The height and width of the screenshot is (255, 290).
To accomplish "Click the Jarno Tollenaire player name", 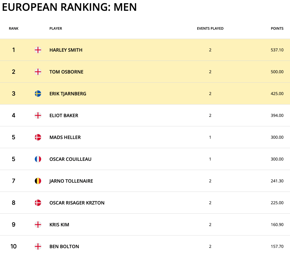I will [x=71, y=181].
